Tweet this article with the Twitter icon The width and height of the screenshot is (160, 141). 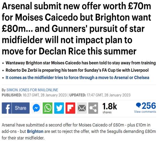pyautogui.click(x=59, y=108)
